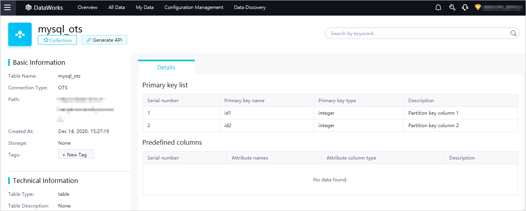Open the Data Discovery menu
526x211 pixels.
coord(250,7)
